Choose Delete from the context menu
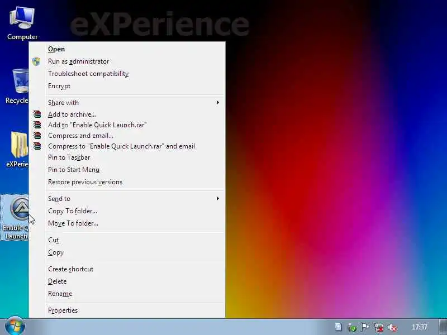The height and width of the screenshot is (335, 447). tap(127, 281)
